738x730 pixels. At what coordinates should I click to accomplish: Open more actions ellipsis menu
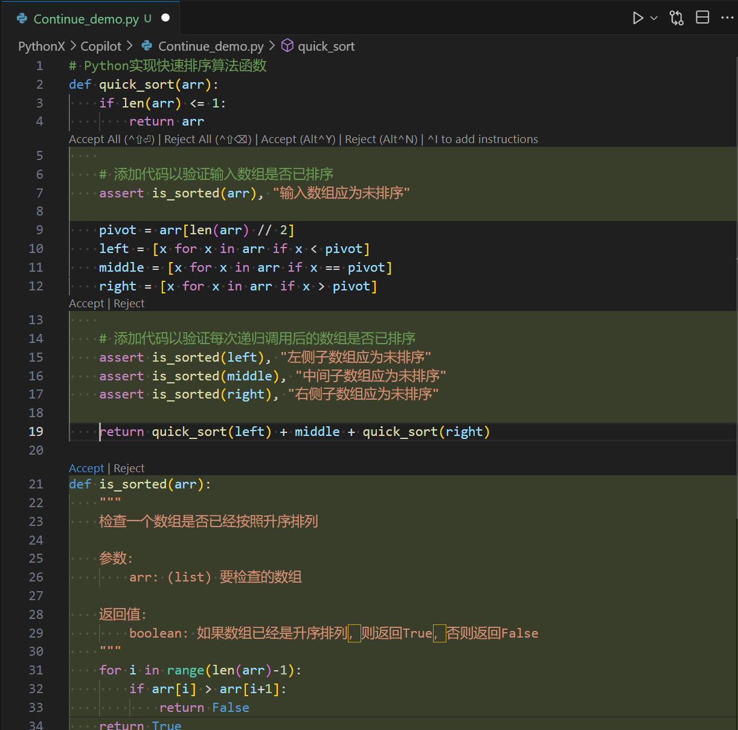[727, 18]
